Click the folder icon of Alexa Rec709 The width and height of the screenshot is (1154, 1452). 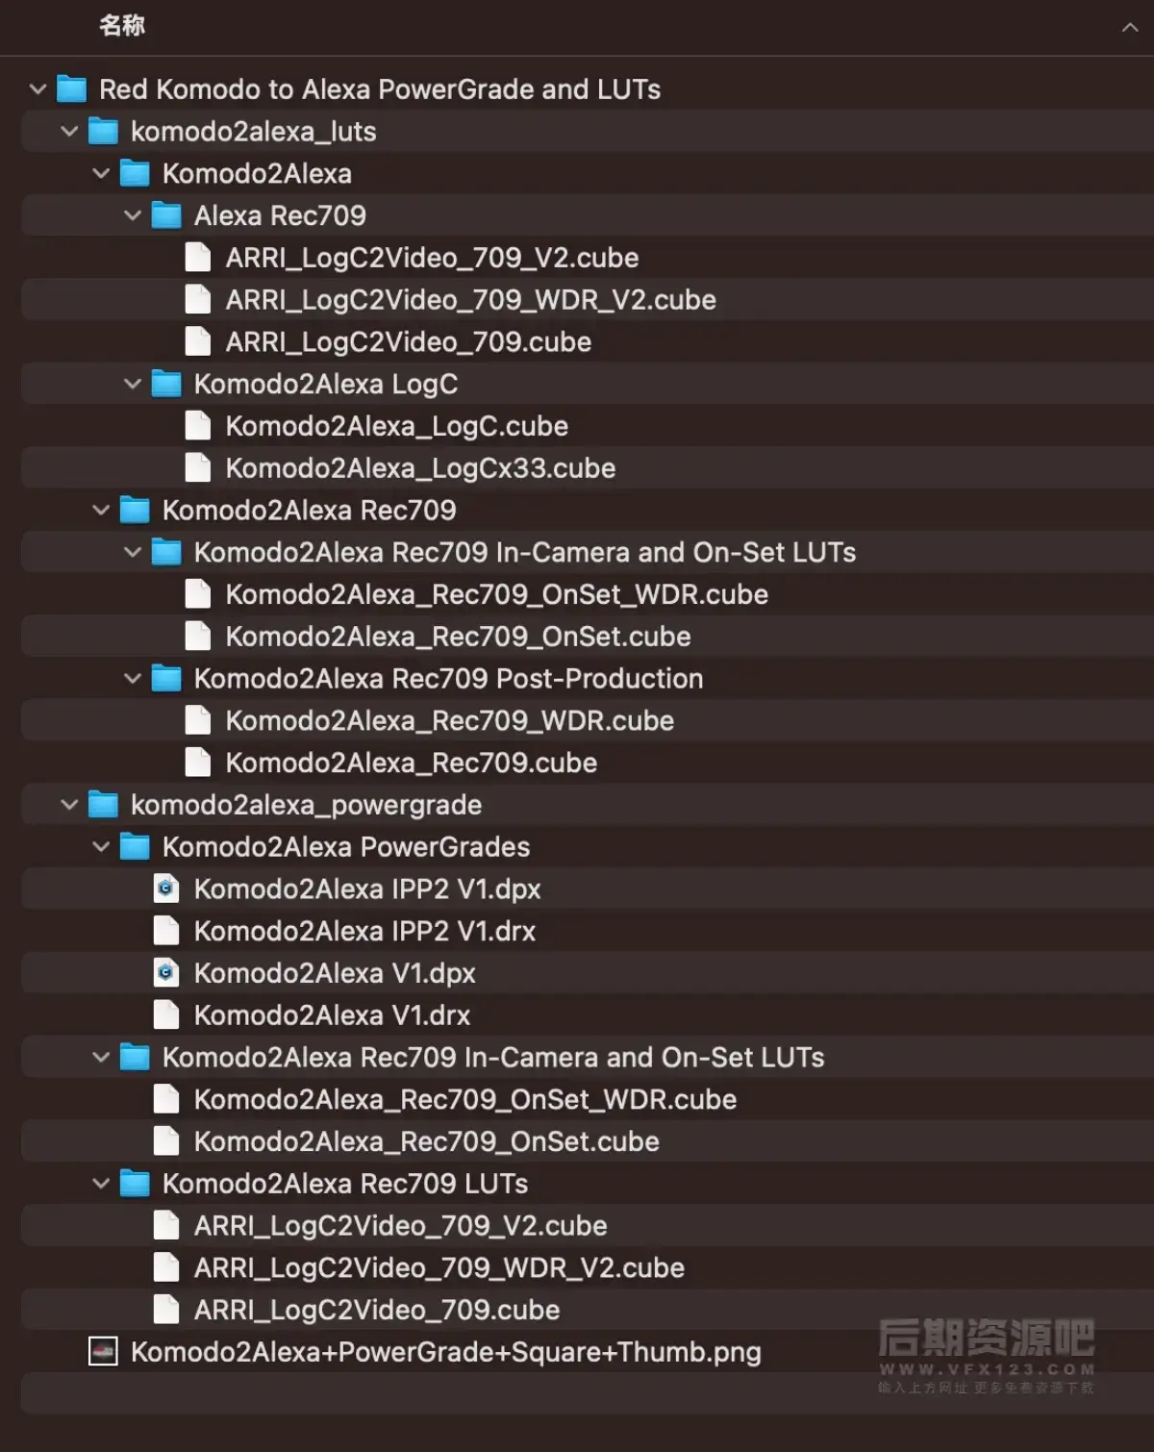[166, 215]
